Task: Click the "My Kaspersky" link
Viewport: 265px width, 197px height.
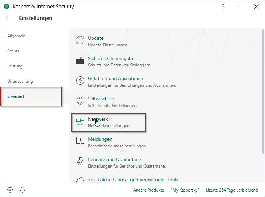Action: [x=185, y=190]
